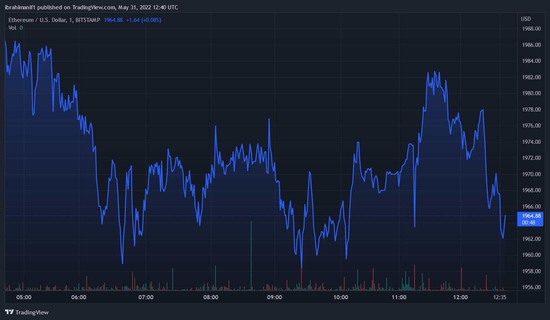The image size is (550, 320).
Task: Click the 11:00 mark on time axis
Action: [399, 297]
